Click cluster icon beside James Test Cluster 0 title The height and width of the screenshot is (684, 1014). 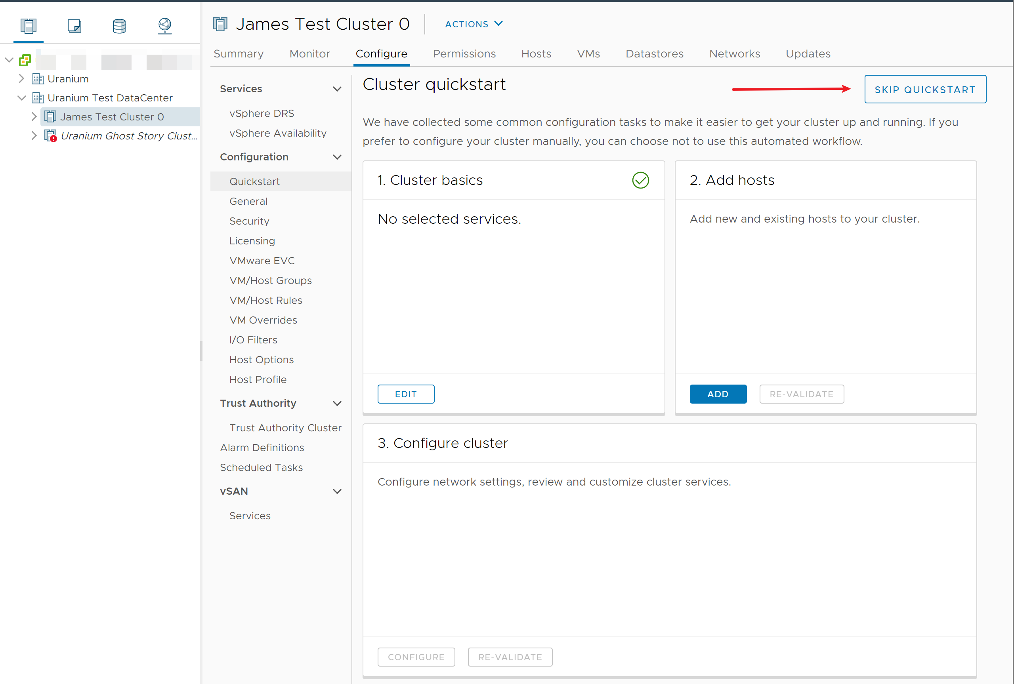(x=220, y=24)
